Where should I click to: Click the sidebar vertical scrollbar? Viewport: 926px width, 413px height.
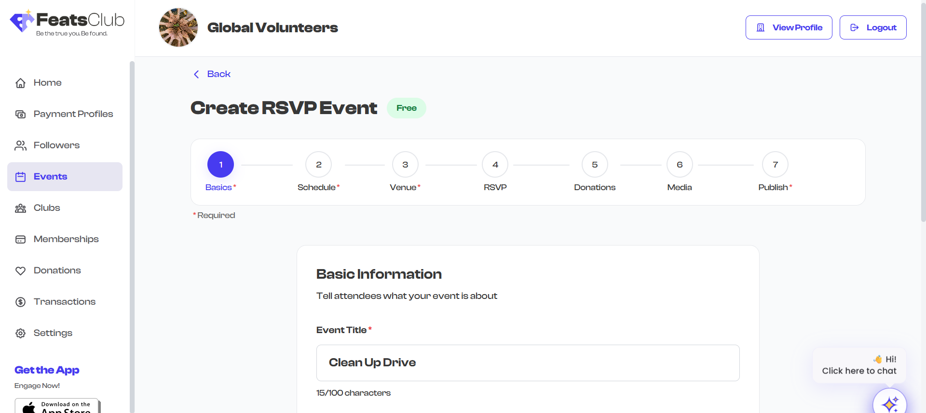[132, 237]
